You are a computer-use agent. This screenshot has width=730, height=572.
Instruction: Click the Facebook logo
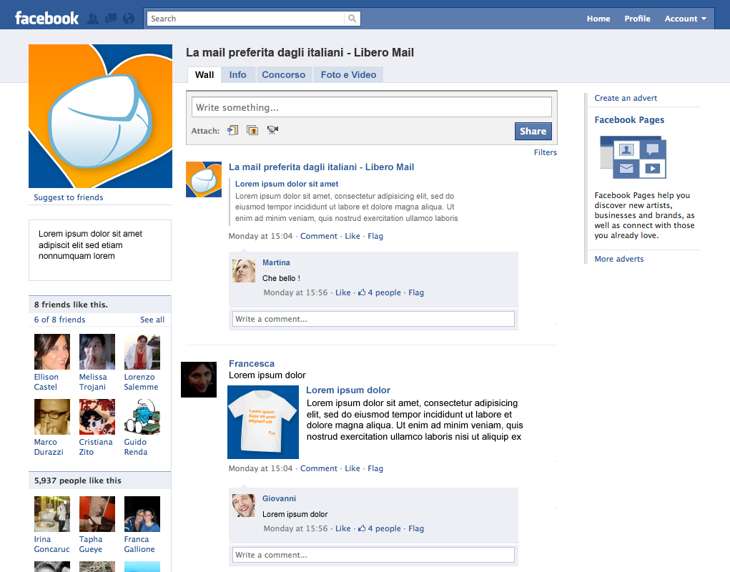[x=46, y=18]
